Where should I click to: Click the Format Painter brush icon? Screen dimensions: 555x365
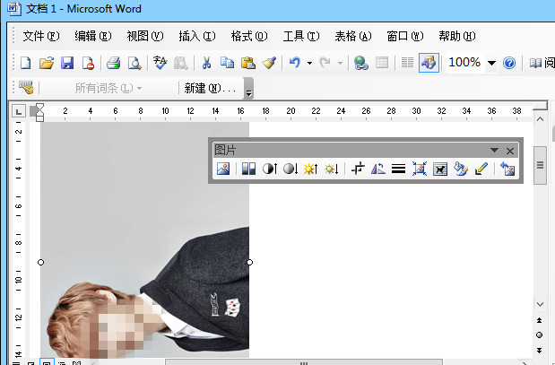[269, 63]
